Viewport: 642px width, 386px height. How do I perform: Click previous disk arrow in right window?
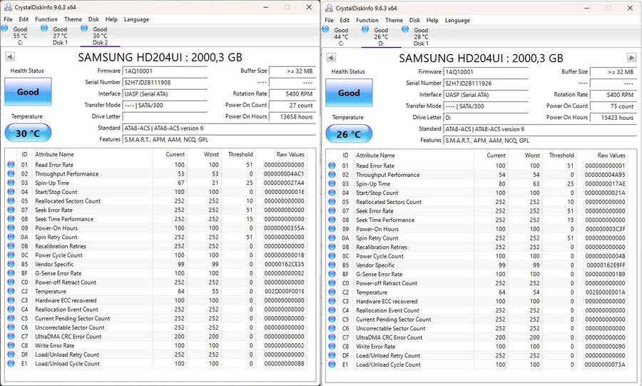pyautogui.click(x=331, y=58)
